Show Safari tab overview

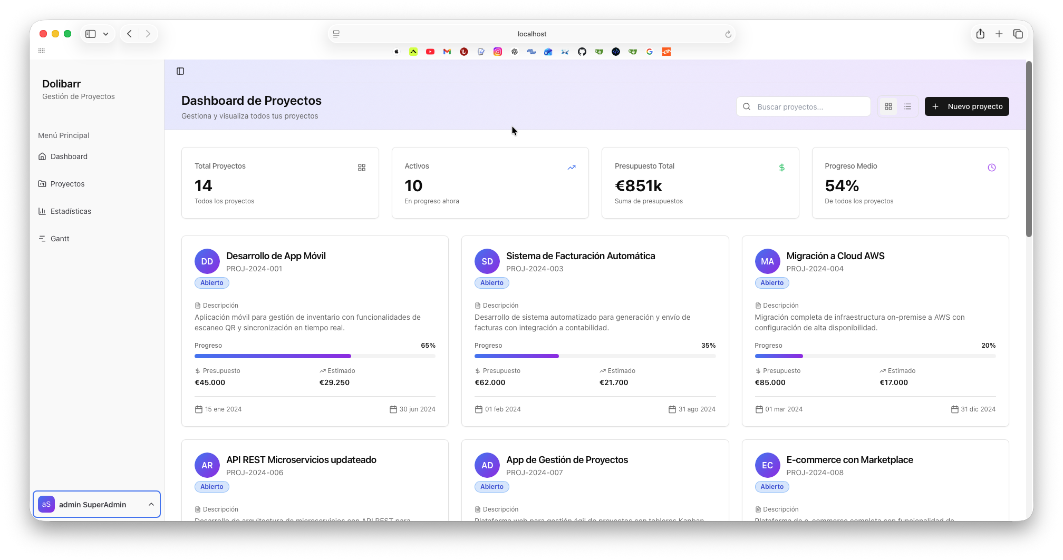point(1018,34)
